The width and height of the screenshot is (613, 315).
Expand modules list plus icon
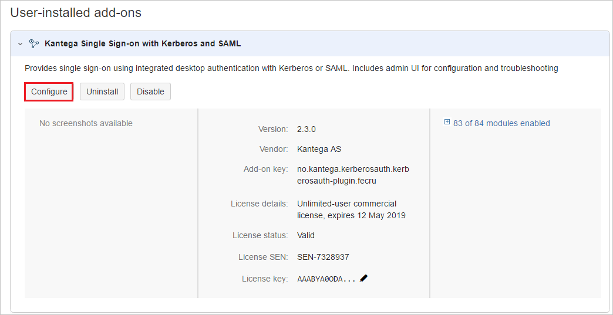point(447,122)
